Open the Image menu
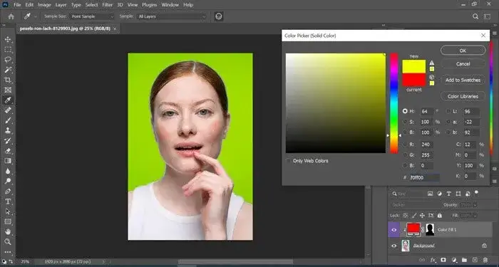 tap(44, 5)
